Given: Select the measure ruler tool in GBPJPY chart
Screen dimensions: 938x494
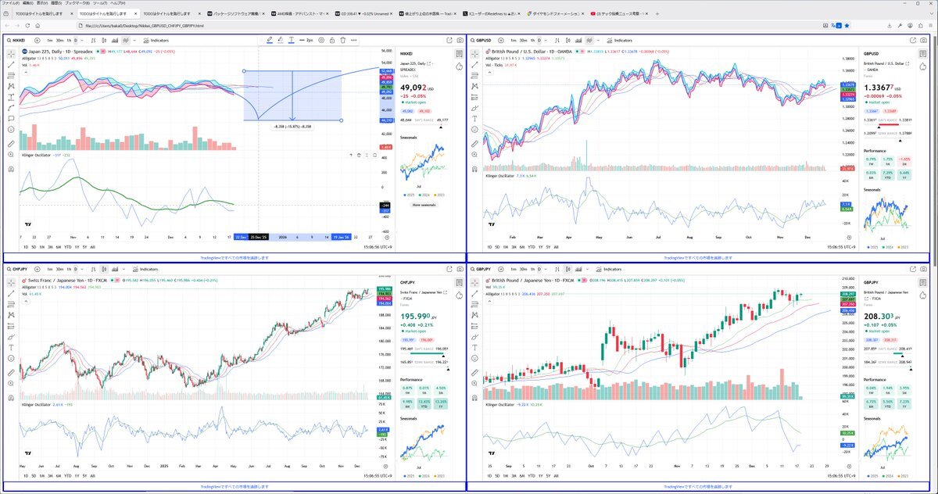Looking at the screenshot, I should click(474, 372).
